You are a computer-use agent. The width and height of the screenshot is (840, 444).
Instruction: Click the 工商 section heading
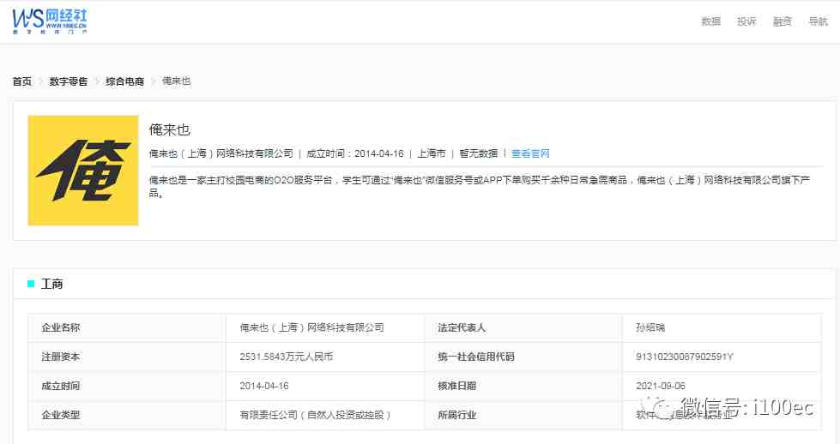(x=52, y=284)
